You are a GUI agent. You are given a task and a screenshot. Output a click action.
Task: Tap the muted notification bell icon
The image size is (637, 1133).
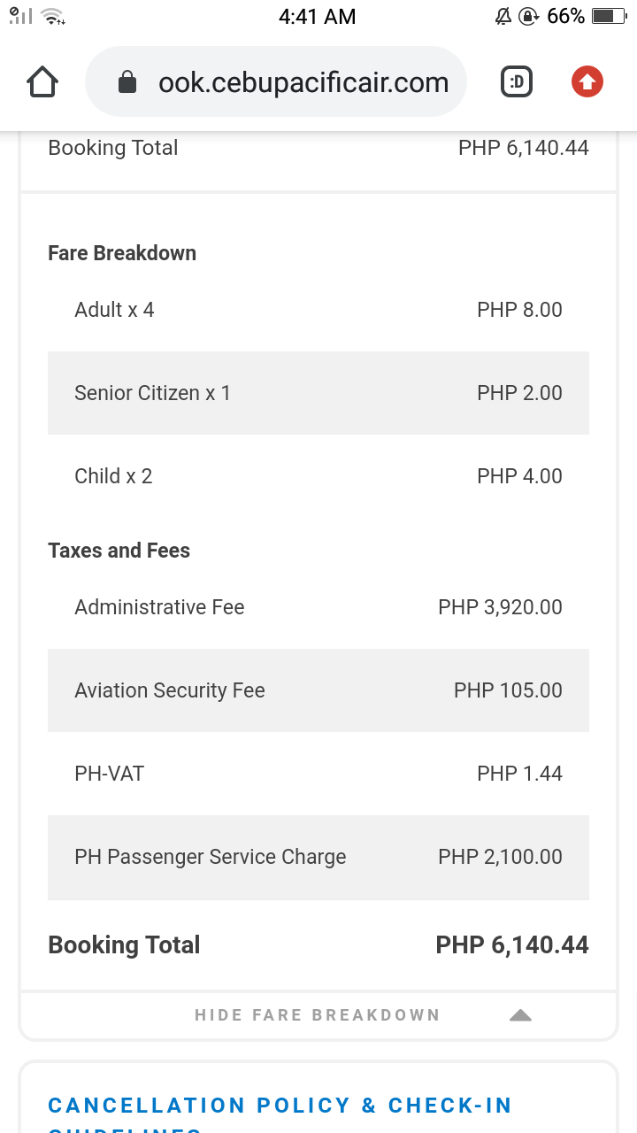503,16
